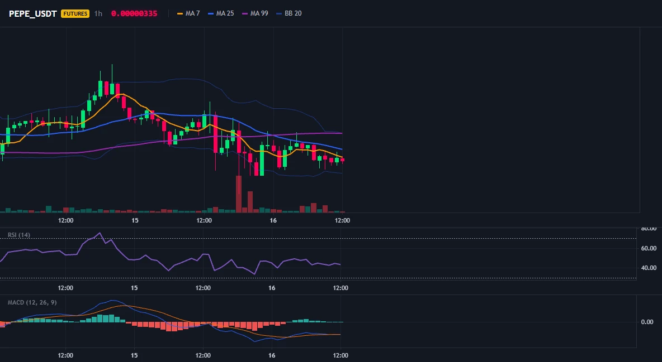This screenshot has height=362, width=662.
Task: Toggle the MA 25 legend entry
Action: coord(221,13)
